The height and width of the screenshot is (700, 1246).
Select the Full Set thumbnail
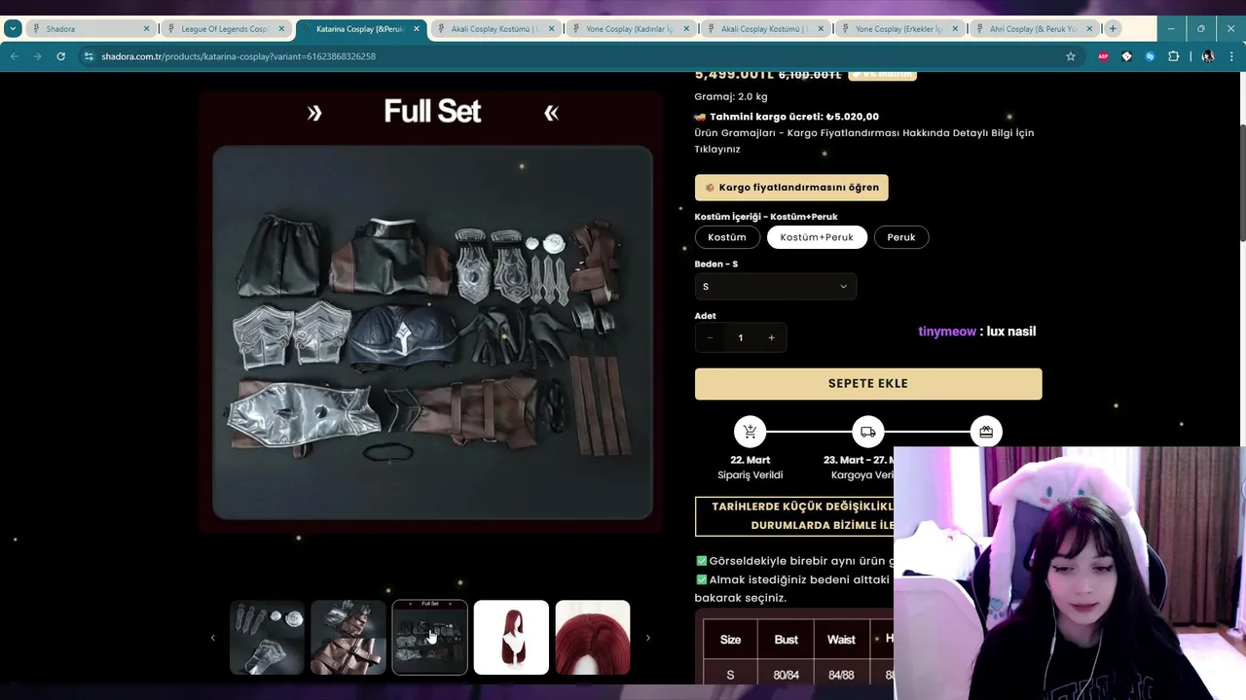[429, 638]
